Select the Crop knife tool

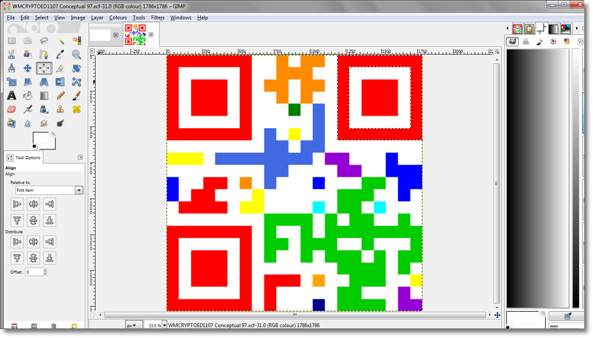(x=60, y=68)
